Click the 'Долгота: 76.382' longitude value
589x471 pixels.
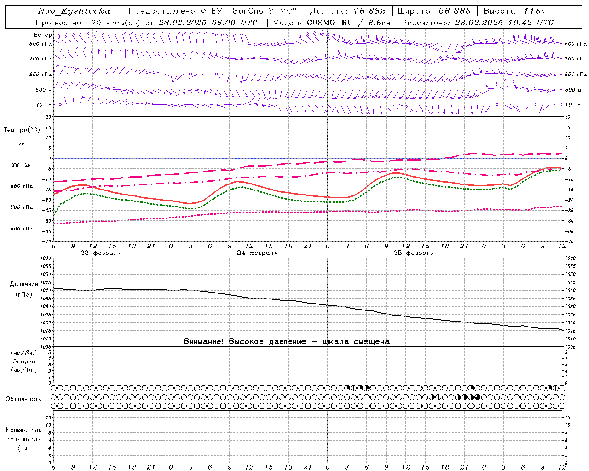tap(347, 11)
